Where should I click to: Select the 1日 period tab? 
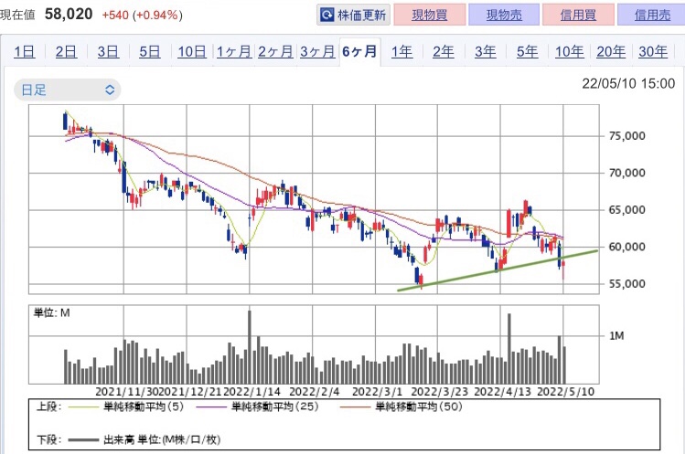pyautogui.click(x=24, y=51)
